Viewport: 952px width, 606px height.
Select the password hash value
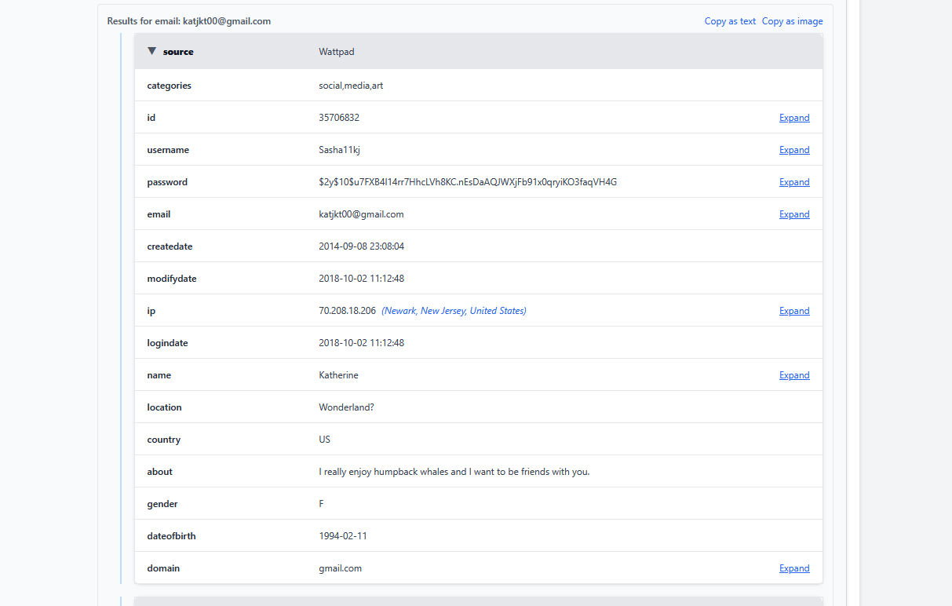[x=467, y=182]
